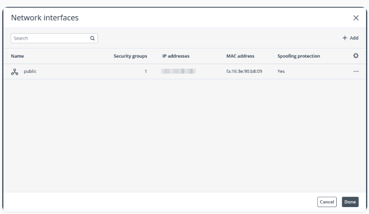The image size is (369, 214).
Task: Confirm with the Done button
Action: tap(350, 202)
